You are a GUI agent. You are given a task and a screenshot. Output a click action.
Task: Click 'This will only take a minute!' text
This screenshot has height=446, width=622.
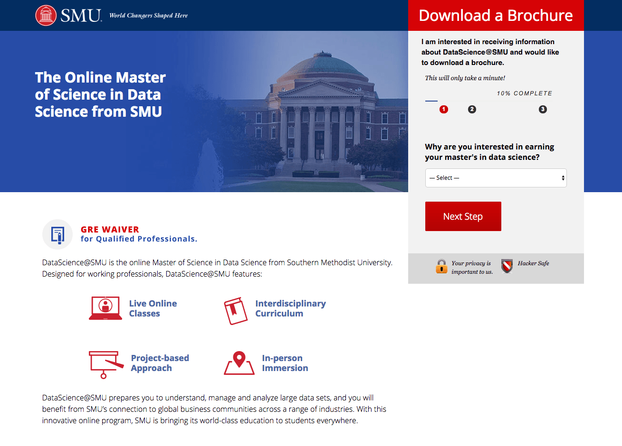coord(465,78)
